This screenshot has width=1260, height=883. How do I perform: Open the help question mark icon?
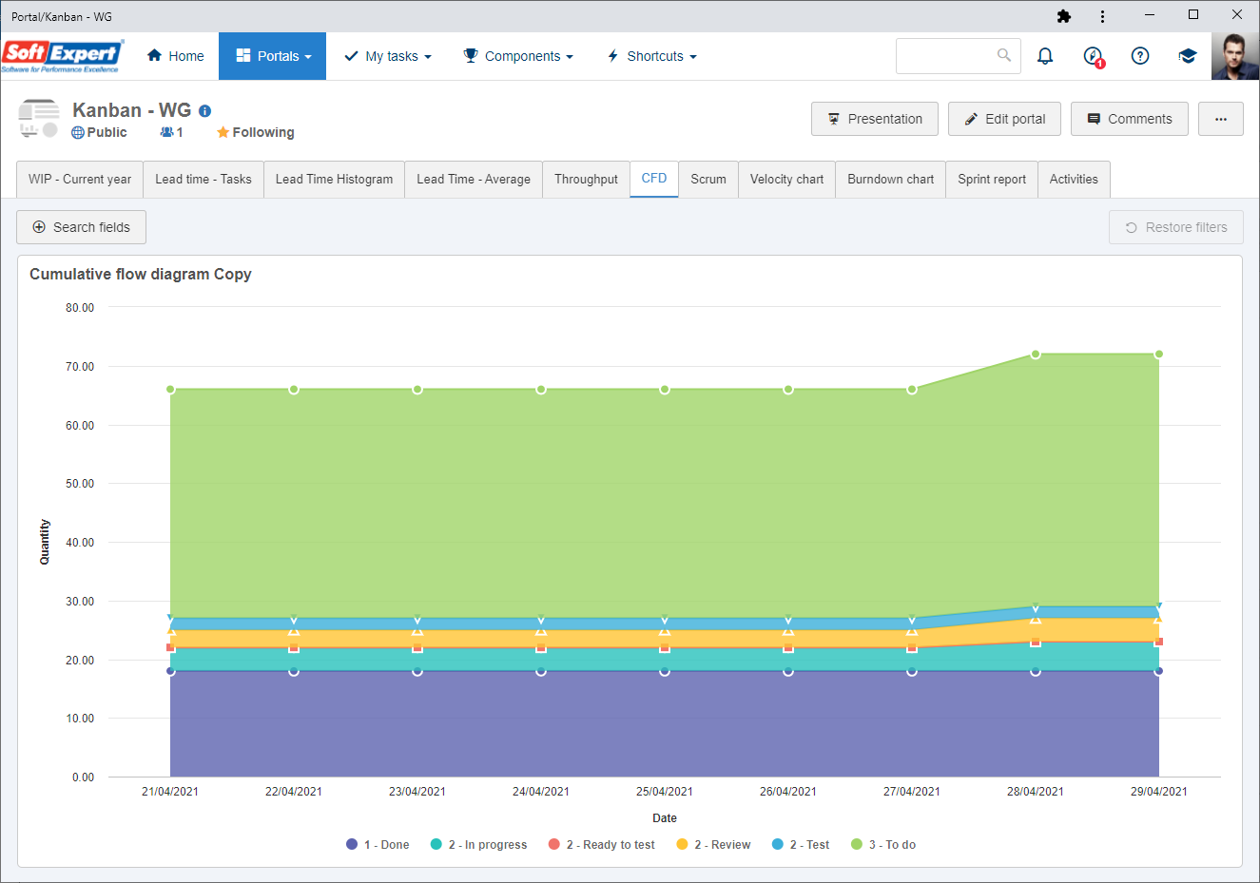click(1140, 56)
